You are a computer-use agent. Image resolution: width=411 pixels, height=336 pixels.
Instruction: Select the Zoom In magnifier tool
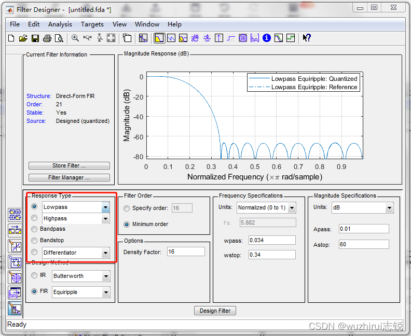75,38
